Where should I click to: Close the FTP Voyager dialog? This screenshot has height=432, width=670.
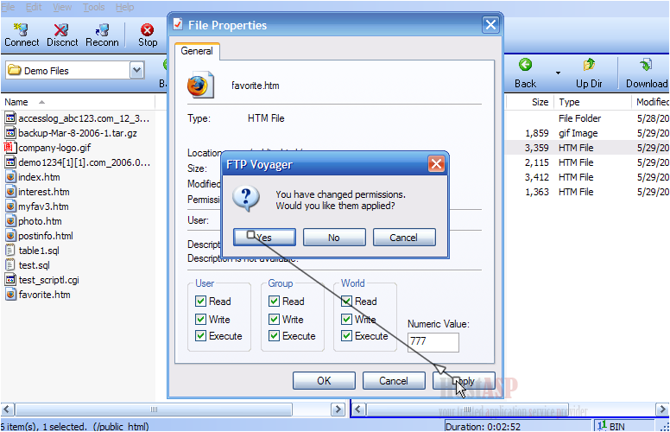(436, 164)
